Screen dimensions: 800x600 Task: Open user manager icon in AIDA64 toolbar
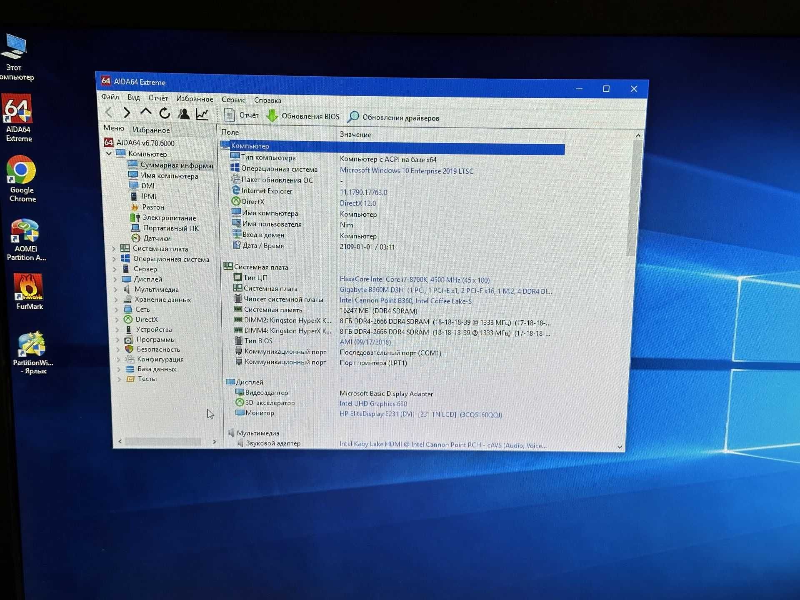click(183, 113)
